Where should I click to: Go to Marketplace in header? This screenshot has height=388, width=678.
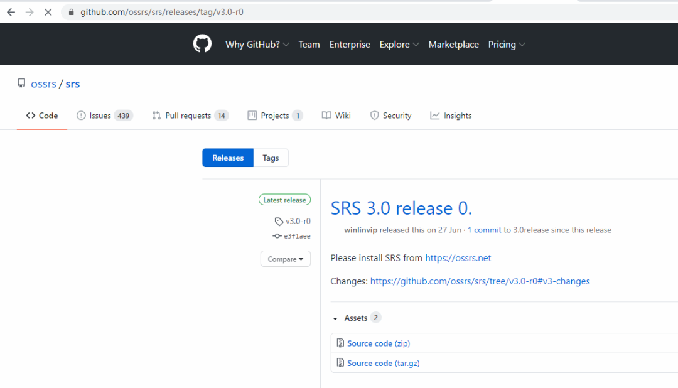pos(454,45)
